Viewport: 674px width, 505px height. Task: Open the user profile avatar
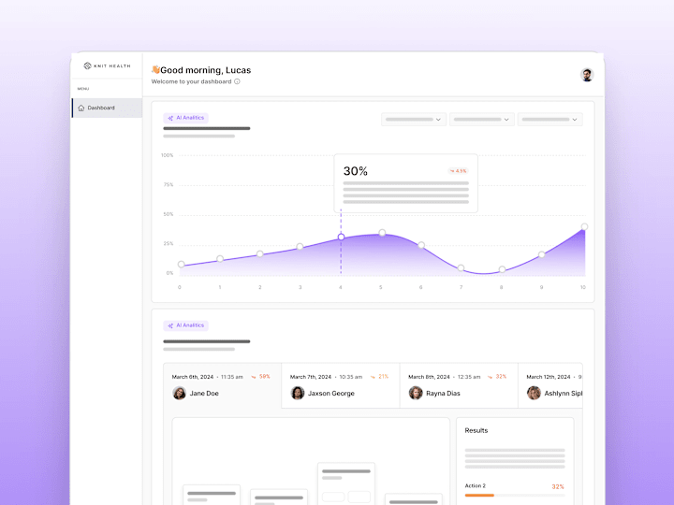pos(587,75)
